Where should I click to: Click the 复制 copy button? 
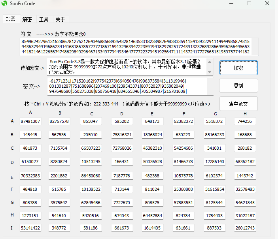click(238, 86)
